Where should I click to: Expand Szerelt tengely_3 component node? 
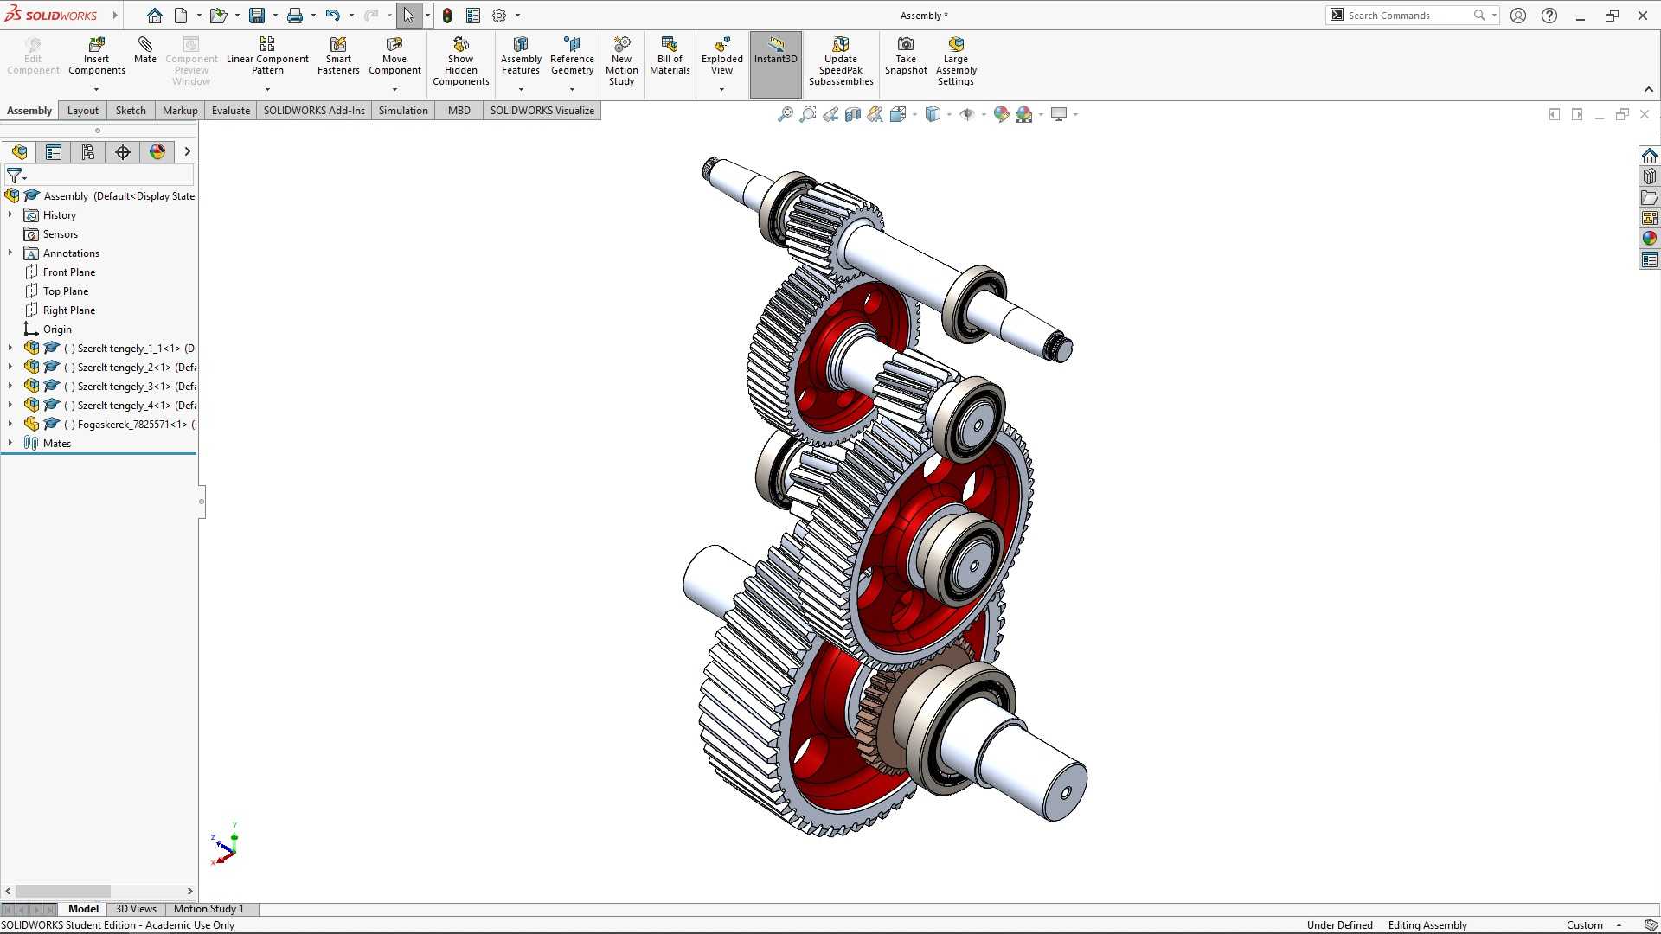(10, 386)
